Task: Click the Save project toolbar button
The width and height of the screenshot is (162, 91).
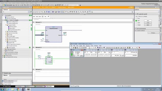Action: click(9, 5)
